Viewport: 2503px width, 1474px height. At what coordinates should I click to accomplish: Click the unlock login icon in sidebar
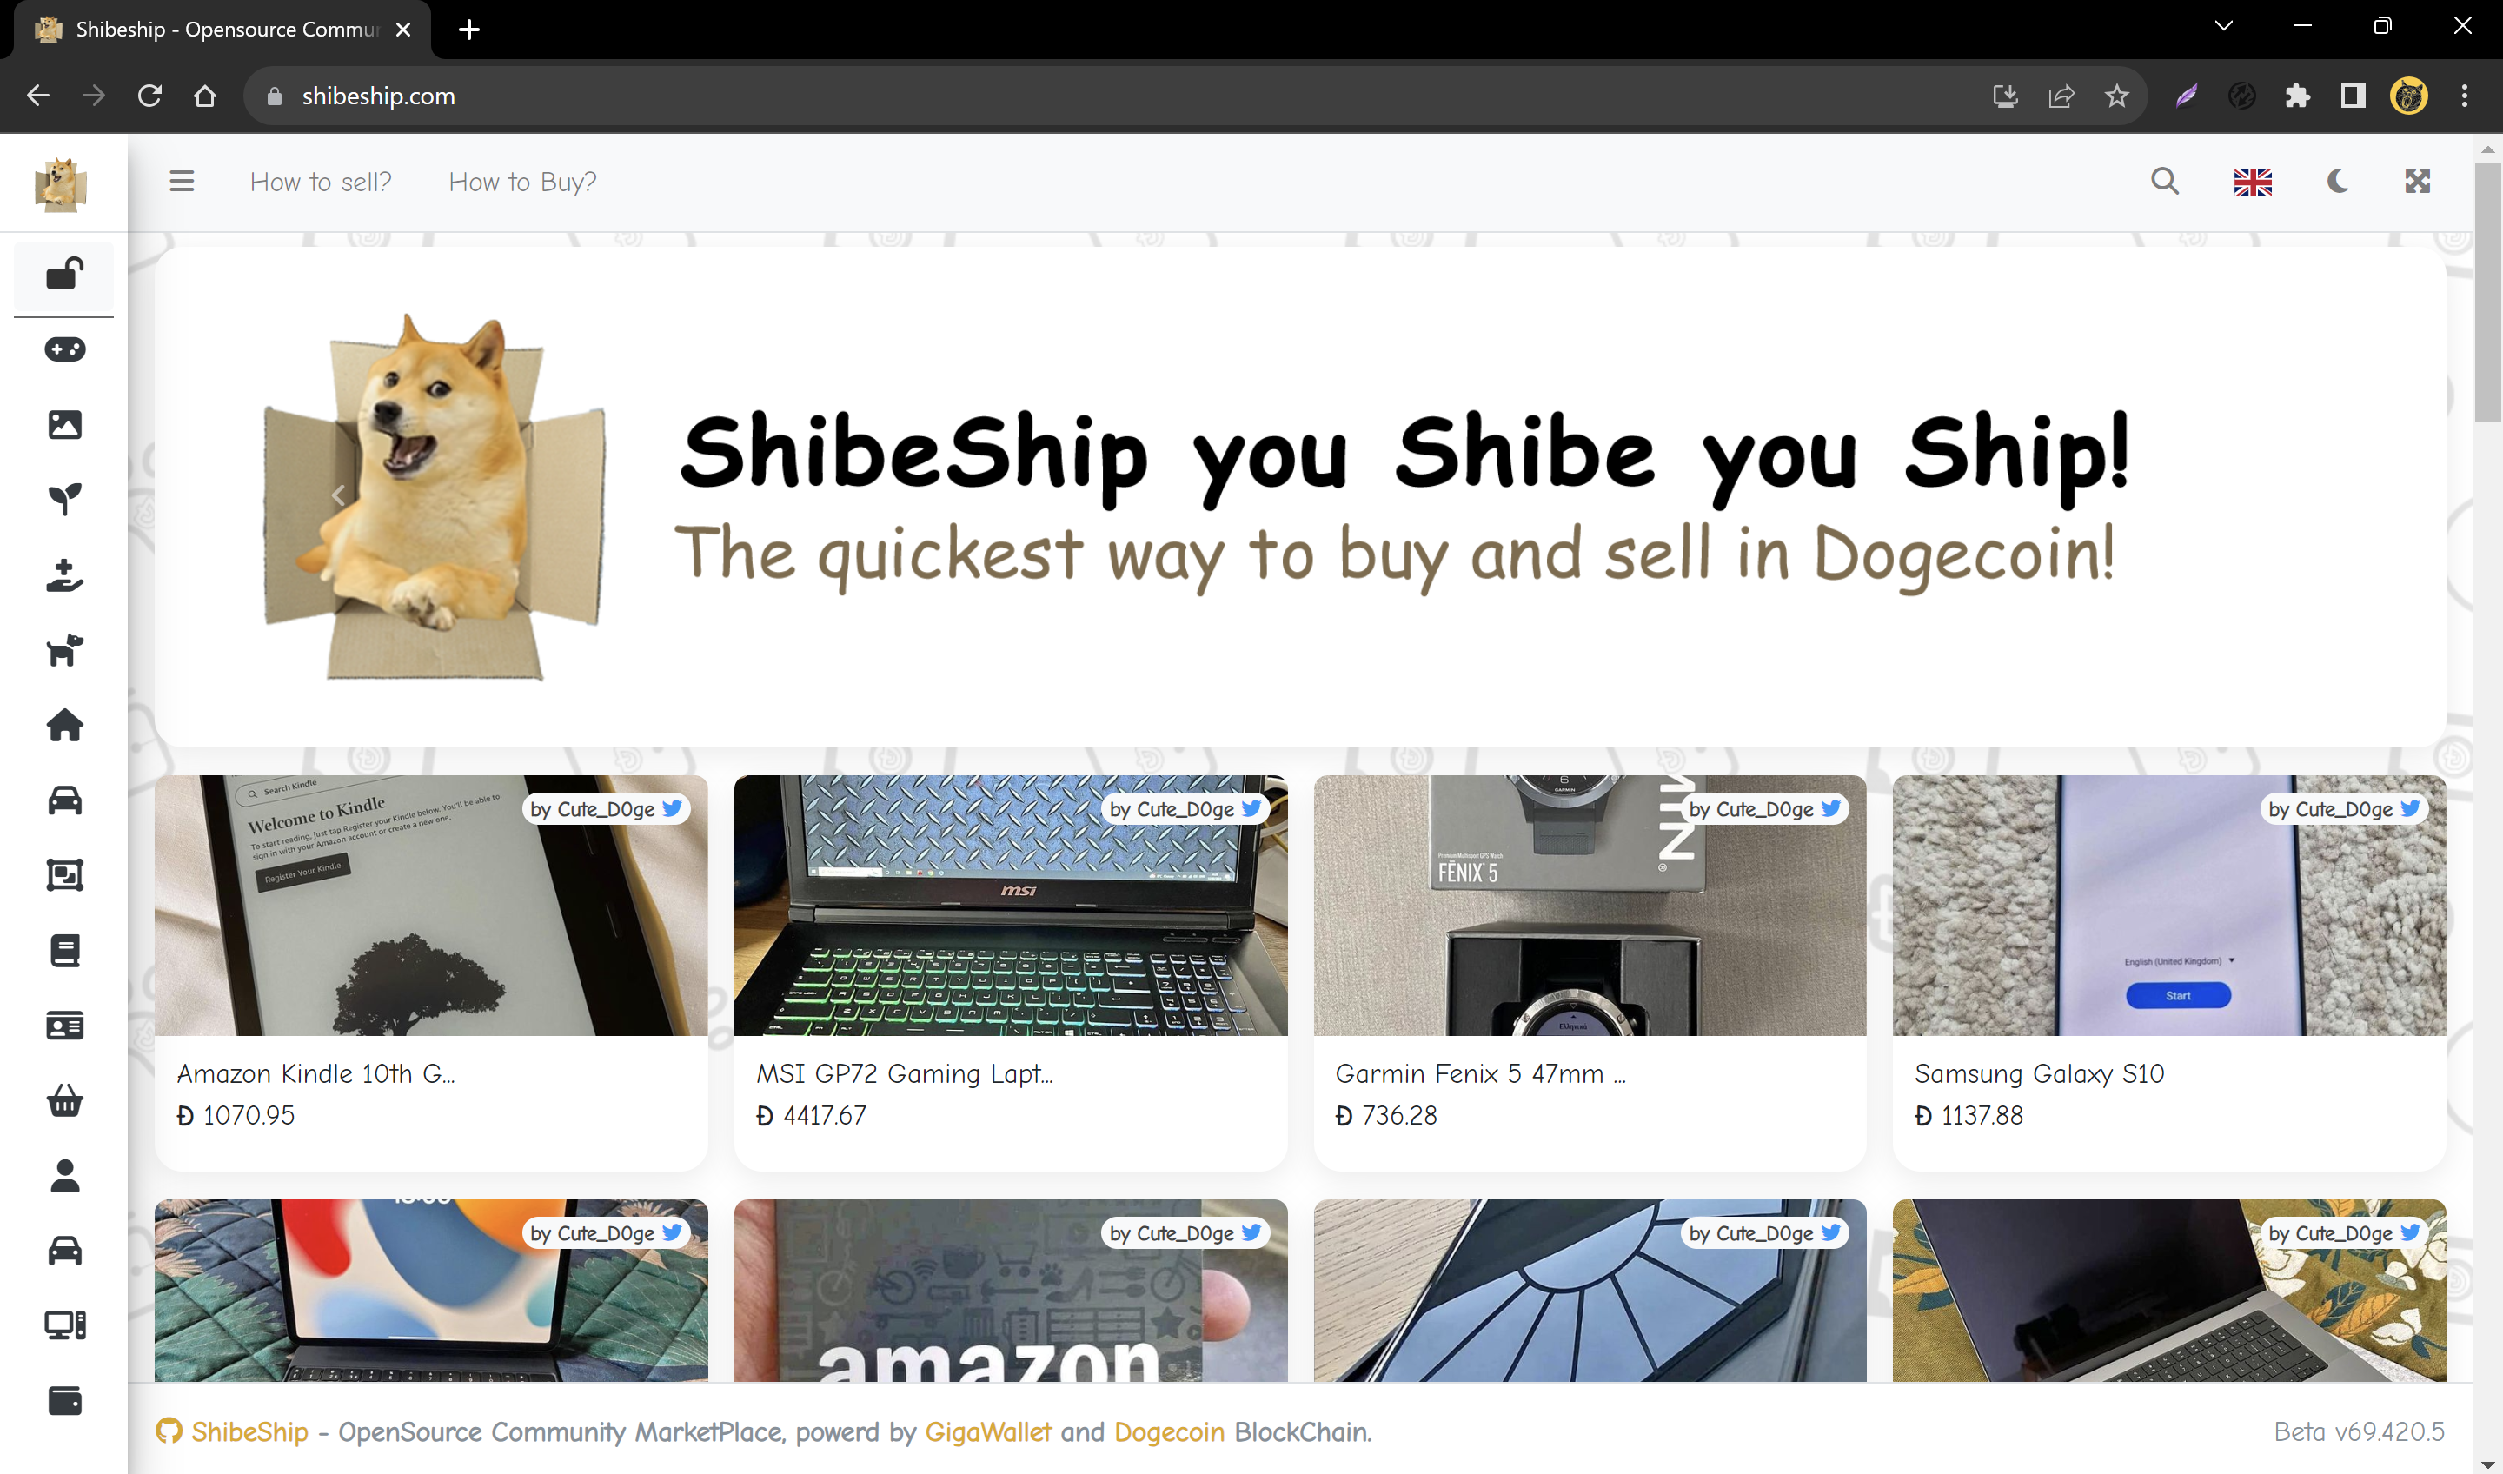coord(64,274)
